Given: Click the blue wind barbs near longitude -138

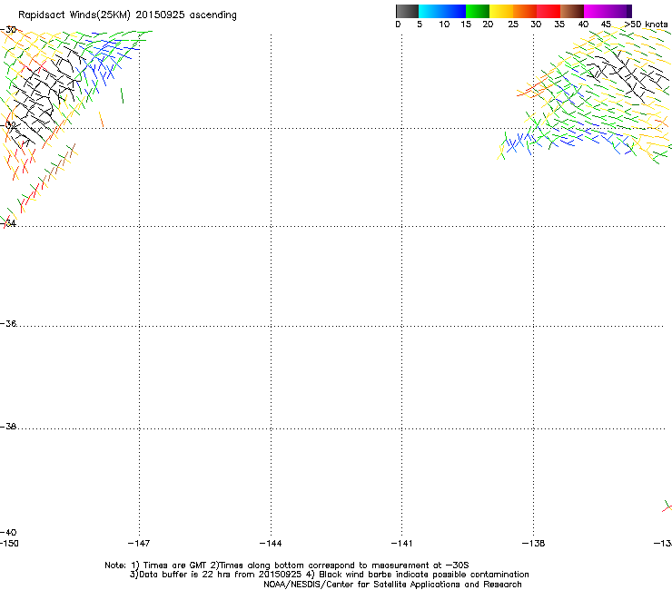Looking at the screenshot, I should pos(519,143).
